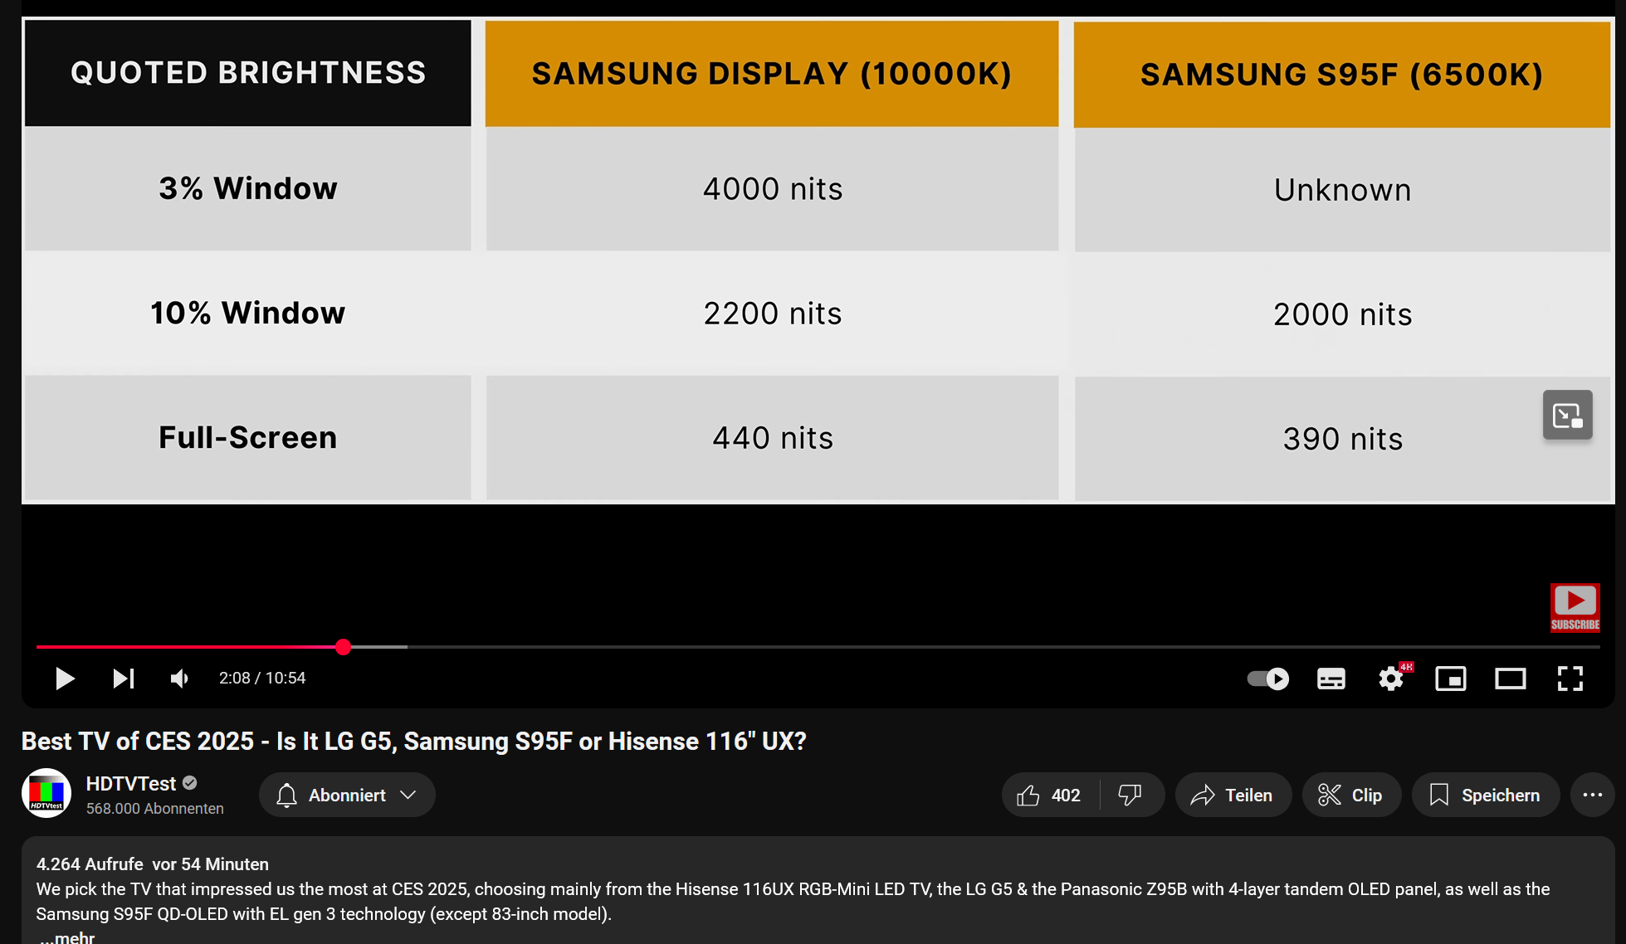1626x944 pixels.
Task: Toggle autoplay off
Action: click(x=1267, y=679)
